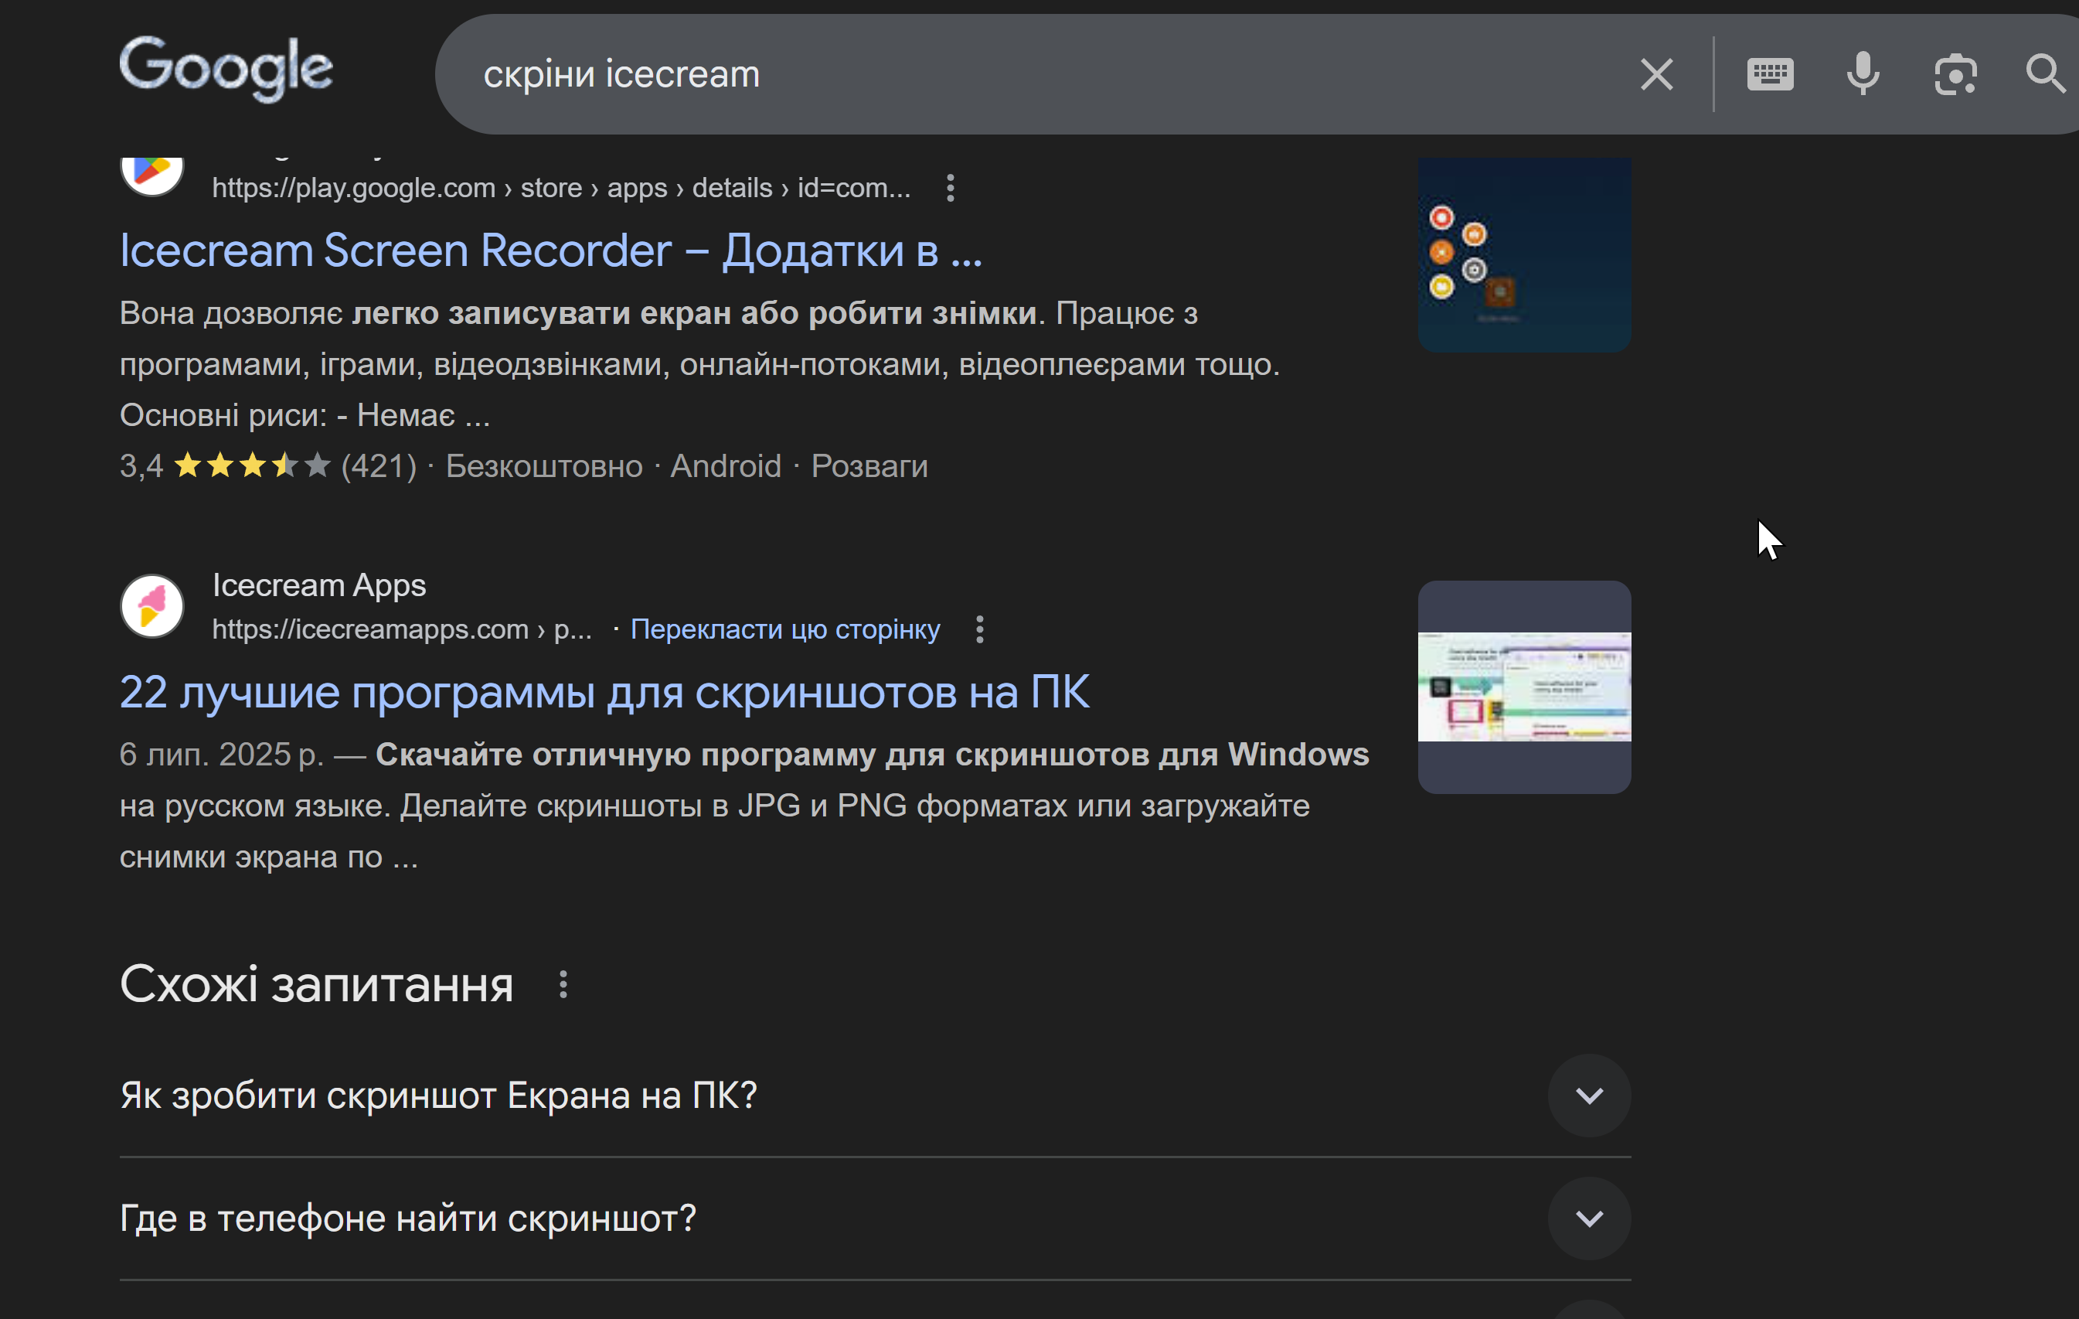
Task: Start voice search with microphone icon
Action: click(x=1863, y=74)
